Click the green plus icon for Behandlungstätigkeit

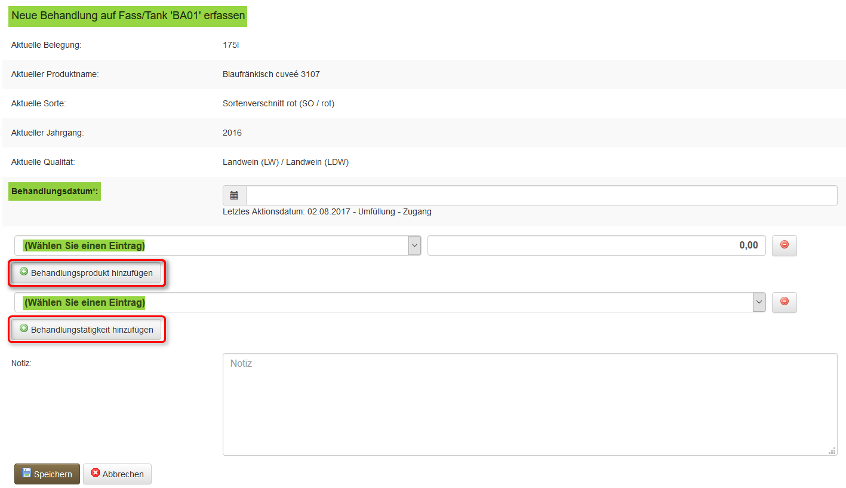coord(24,329)
